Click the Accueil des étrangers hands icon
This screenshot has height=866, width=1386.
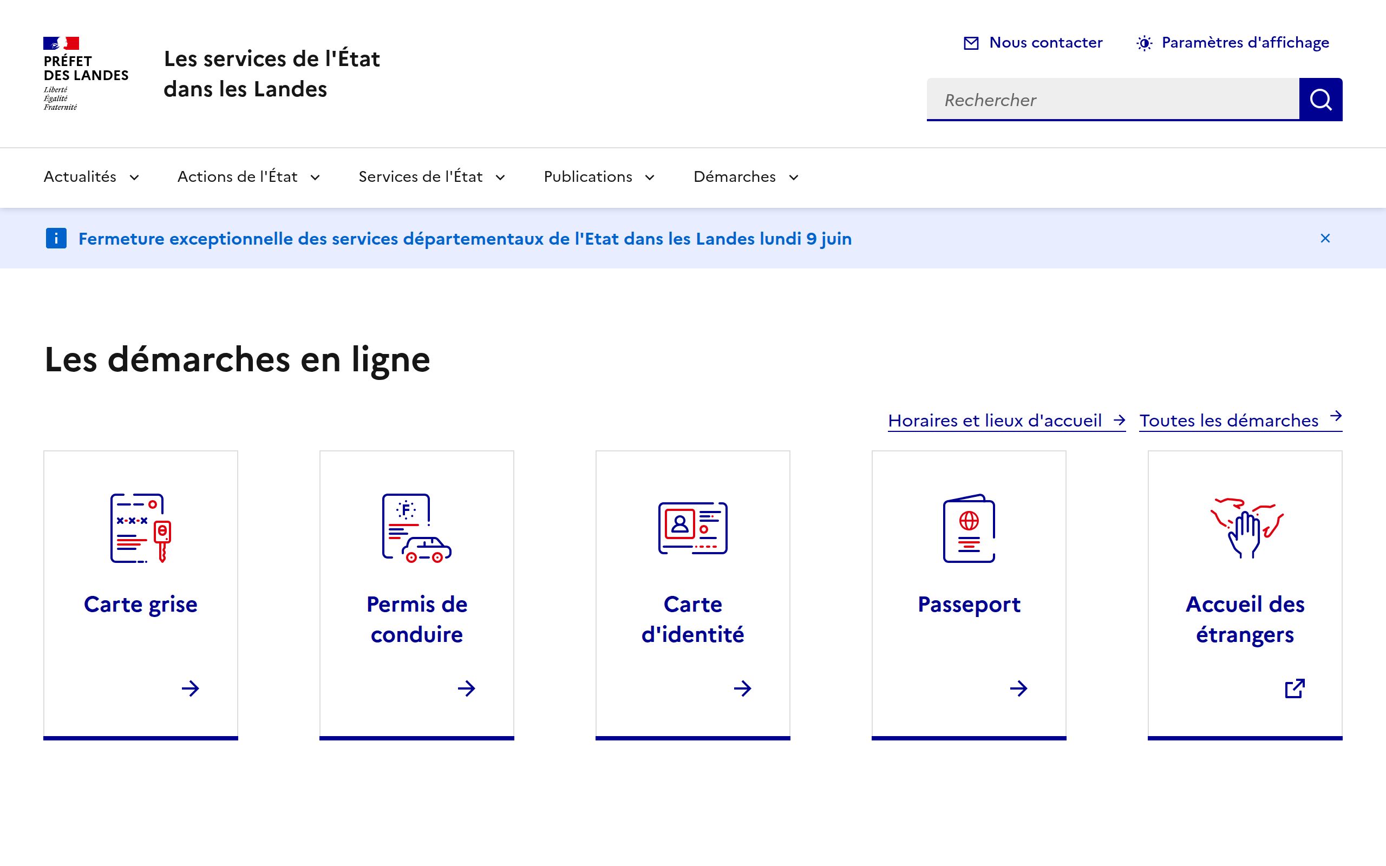pos(1246,528)
